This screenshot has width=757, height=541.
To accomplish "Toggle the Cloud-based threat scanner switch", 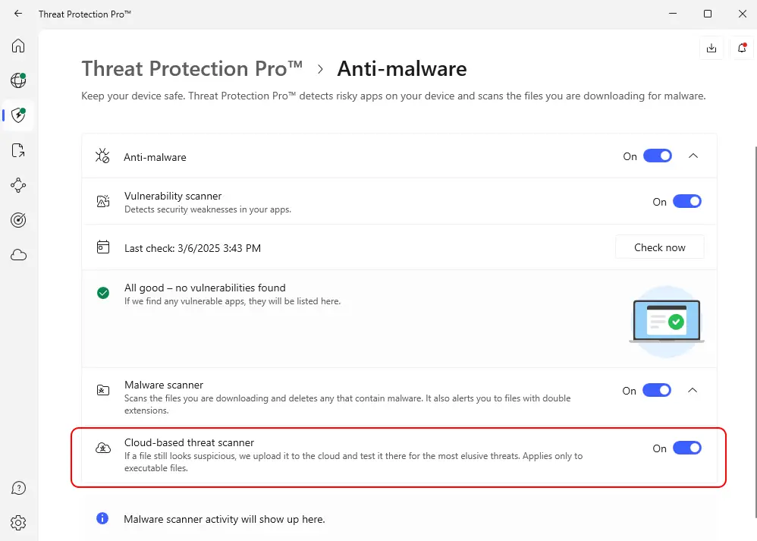I will coord(686,448).
